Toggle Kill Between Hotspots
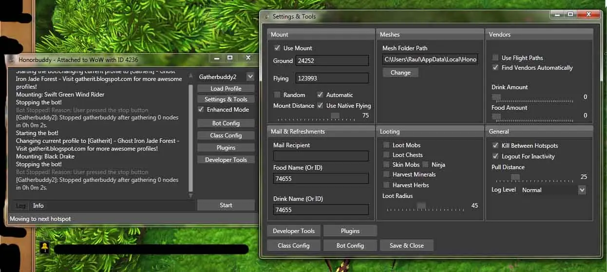 pos(495,145)
